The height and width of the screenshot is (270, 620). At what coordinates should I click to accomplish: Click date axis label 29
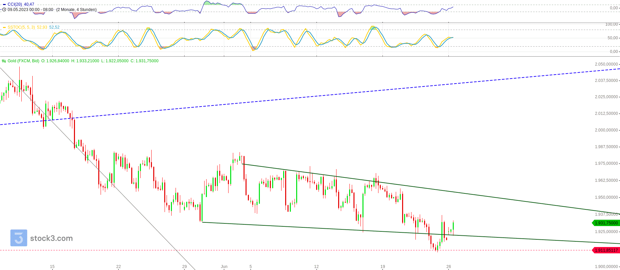[x=185, y=267]
